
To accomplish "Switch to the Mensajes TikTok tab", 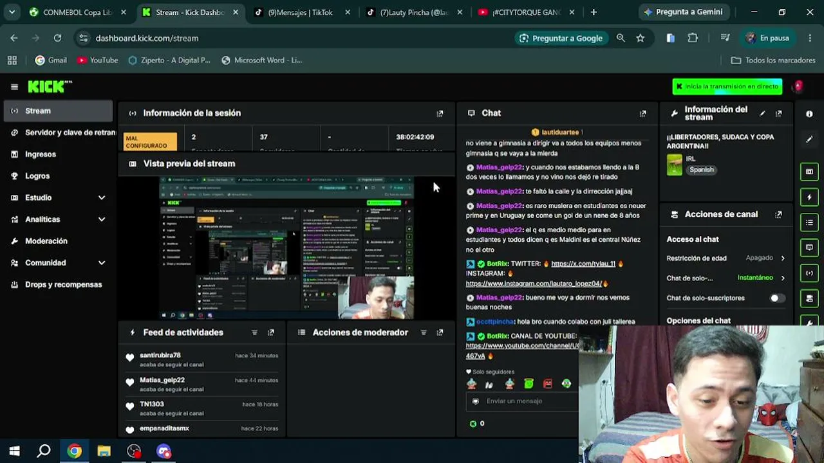I will [x=301, y=12].
